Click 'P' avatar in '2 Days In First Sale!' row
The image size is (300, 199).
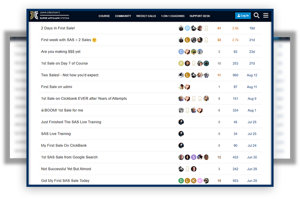(187, 28)
